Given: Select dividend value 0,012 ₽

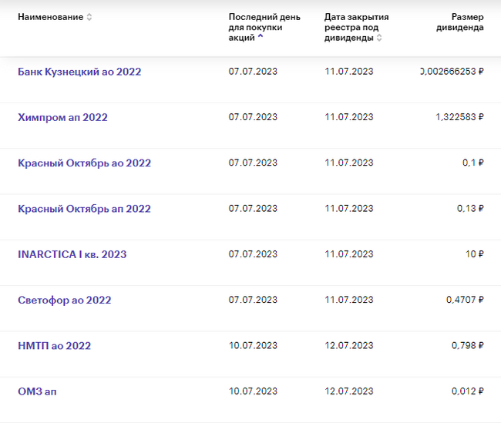Looking at the screenshot, I should pyautogui.click(x=467, y=391).
